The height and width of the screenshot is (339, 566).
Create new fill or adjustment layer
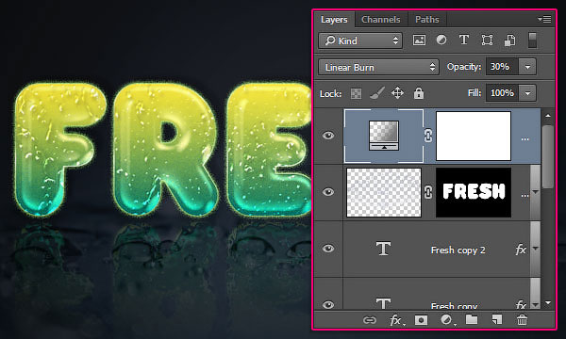tap(447, 319)
